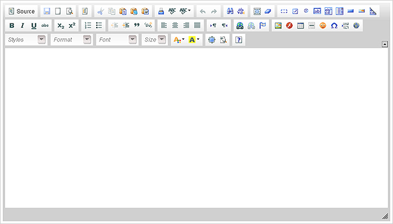Screen dimensions: 393x224
Task: Toggle Bold formatting
Action: tap(12, 25)
